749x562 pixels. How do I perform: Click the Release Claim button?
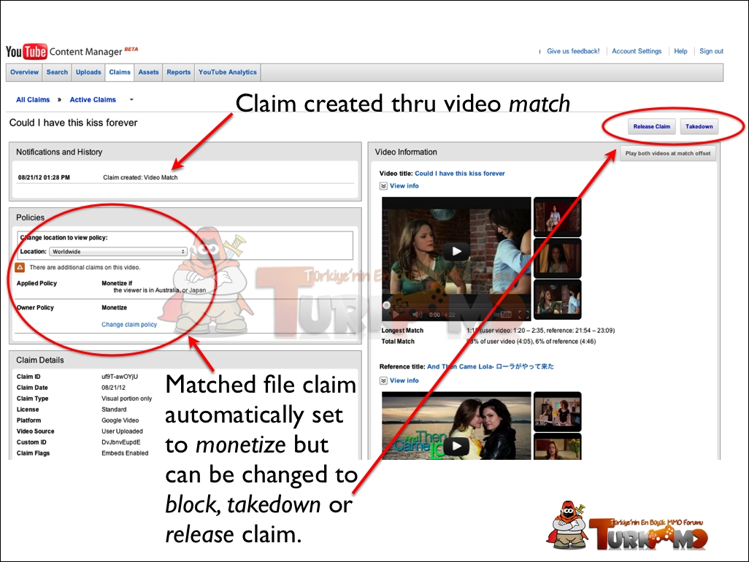tap(652, 126)
